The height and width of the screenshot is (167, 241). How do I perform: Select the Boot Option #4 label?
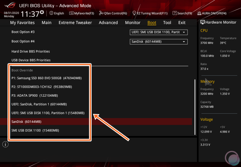click(23, 41)
